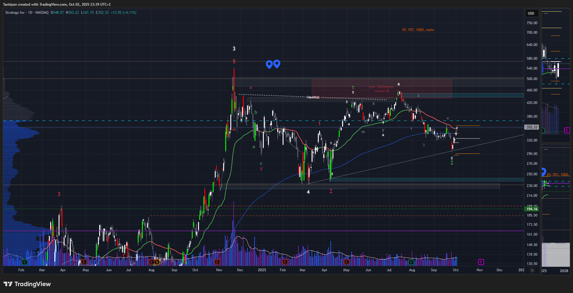
Task: Click the orange AT: 707, 1000, mehr note
Action: click(x=418, y=30)
